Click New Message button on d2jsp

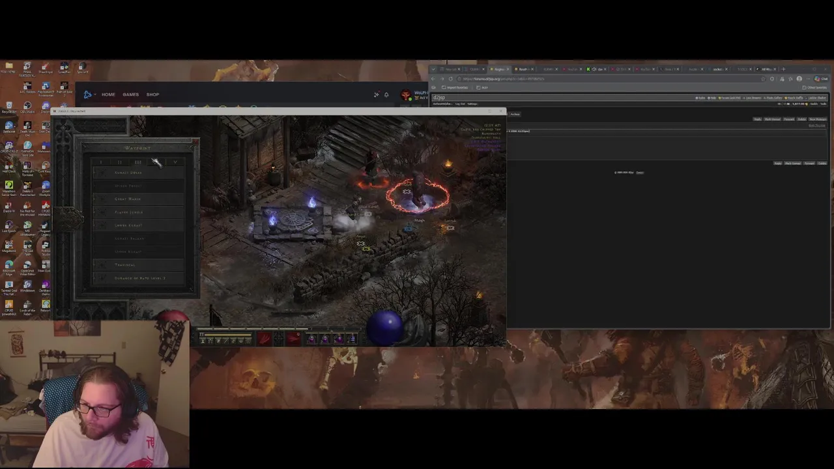818,119
